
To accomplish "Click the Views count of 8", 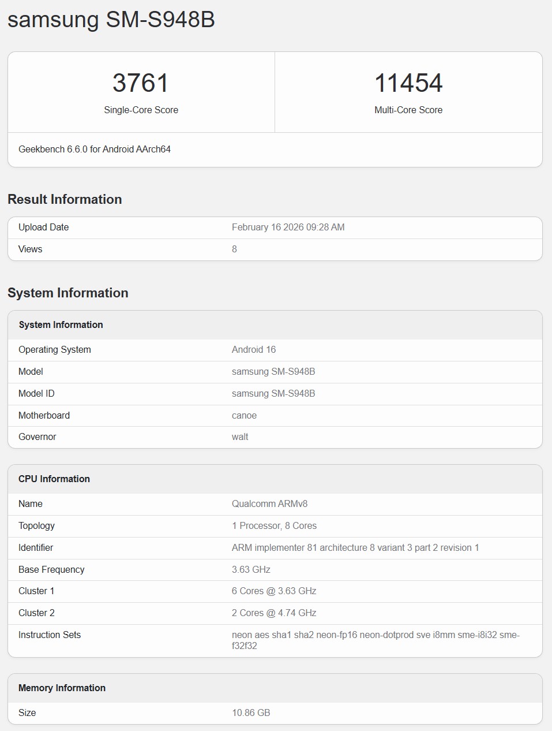I will (234, 249).
